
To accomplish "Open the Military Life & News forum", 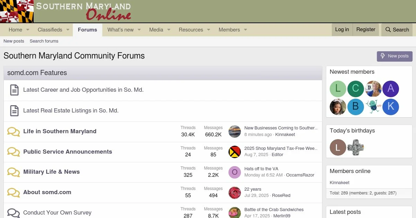I will tap(51, 172).
